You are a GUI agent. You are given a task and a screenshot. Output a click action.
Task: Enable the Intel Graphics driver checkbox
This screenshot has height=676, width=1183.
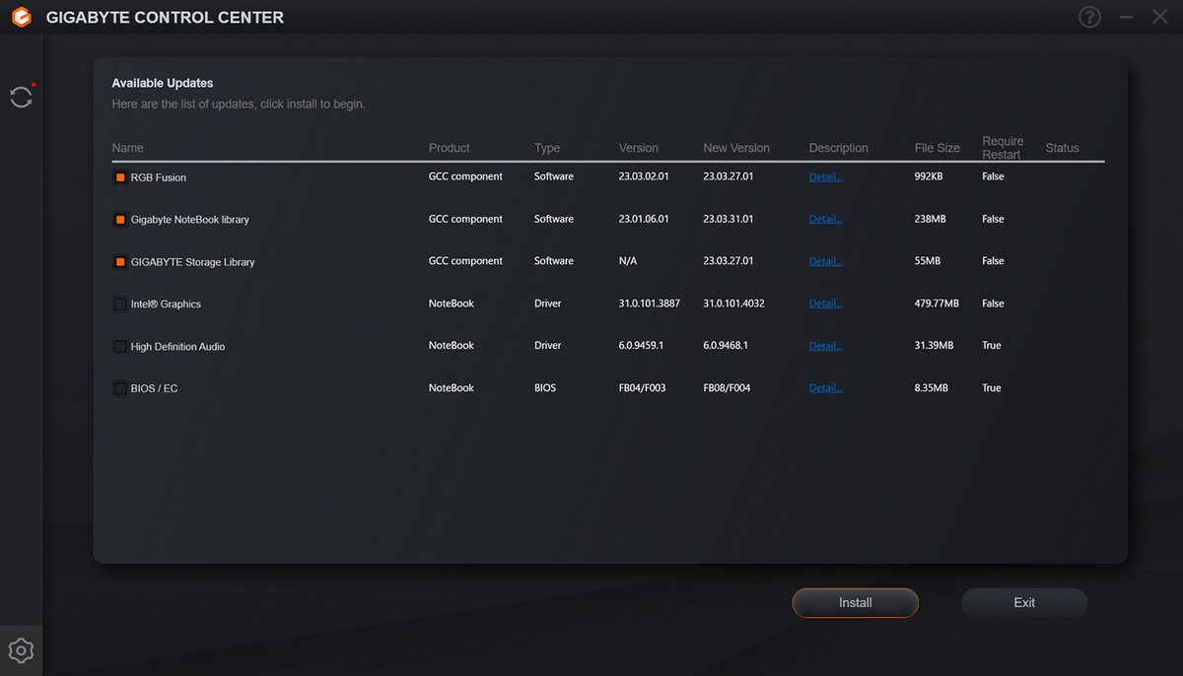(x=120, y=304)
